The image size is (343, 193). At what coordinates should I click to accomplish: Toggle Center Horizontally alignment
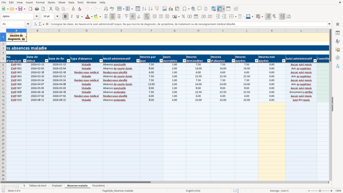point(112,16)
